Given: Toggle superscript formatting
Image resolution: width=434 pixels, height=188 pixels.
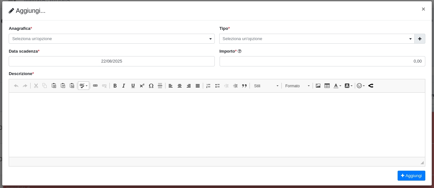Looking at the screenshot, I should tap(142, 86).
